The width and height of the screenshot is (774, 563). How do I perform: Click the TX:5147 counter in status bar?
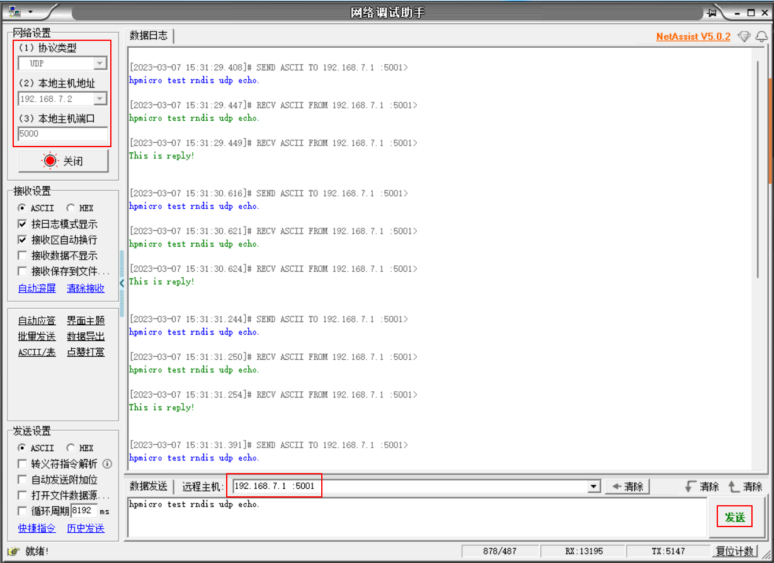click(668, 551)
